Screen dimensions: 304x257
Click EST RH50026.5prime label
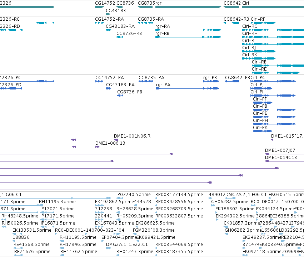(x=20, y=223)
